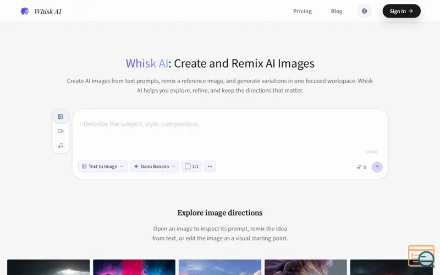Click the Whisk AI logo icon

25,11
